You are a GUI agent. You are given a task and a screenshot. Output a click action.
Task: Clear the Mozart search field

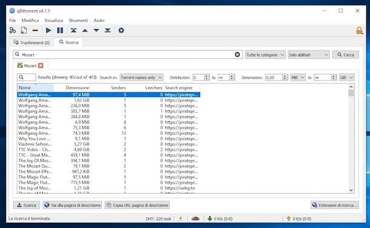237,55
